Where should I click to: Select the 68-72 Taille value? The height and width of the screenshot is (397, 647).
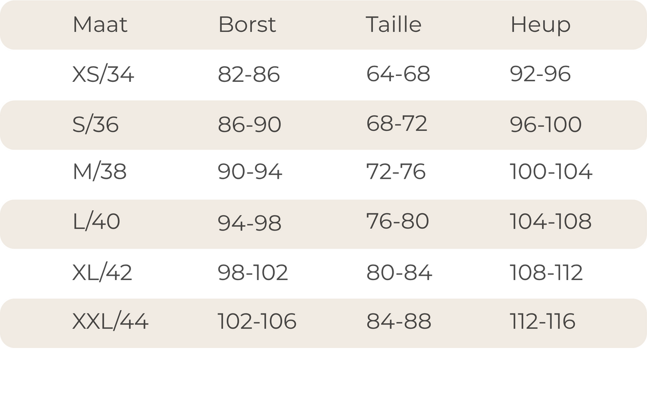(397, 124)
